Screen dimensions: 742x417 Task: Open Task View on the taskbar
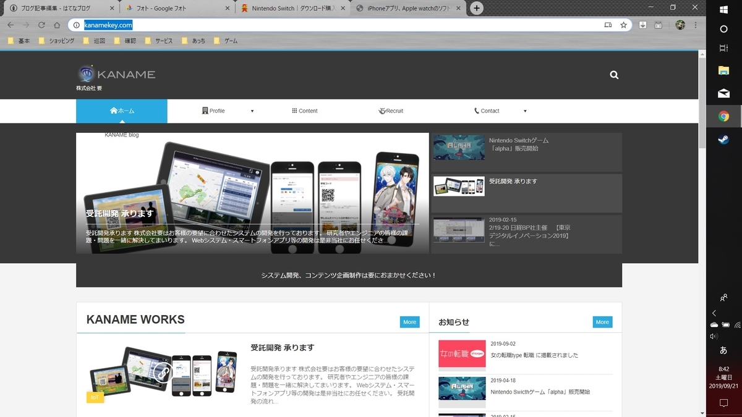[x=723, y=48]
